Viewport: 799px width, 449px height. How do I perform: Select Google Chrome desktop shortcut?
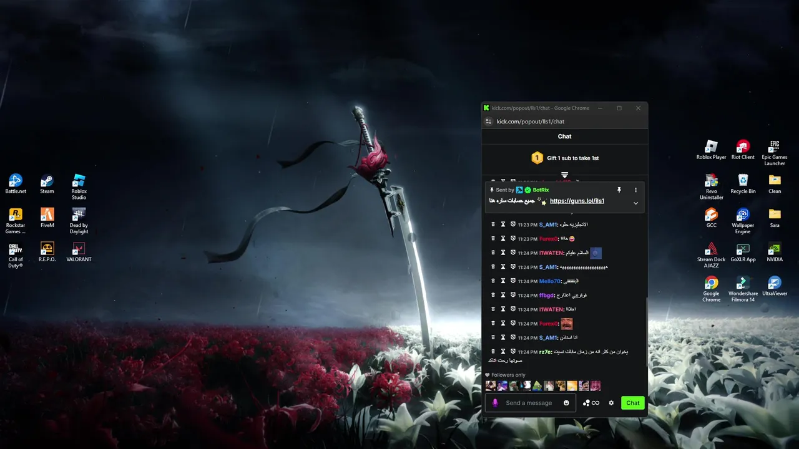pyautogui.click(x=711, y=290)
